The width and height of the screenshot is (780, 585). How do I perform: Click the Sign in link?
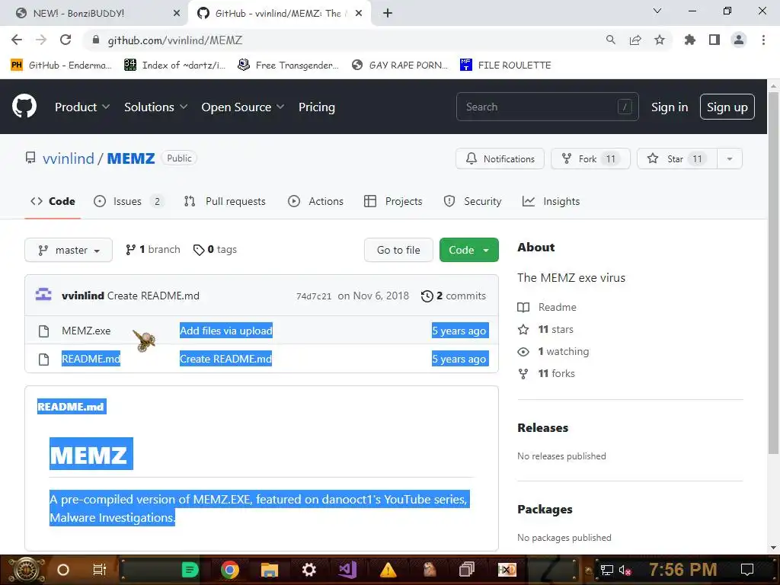[669, 107]
